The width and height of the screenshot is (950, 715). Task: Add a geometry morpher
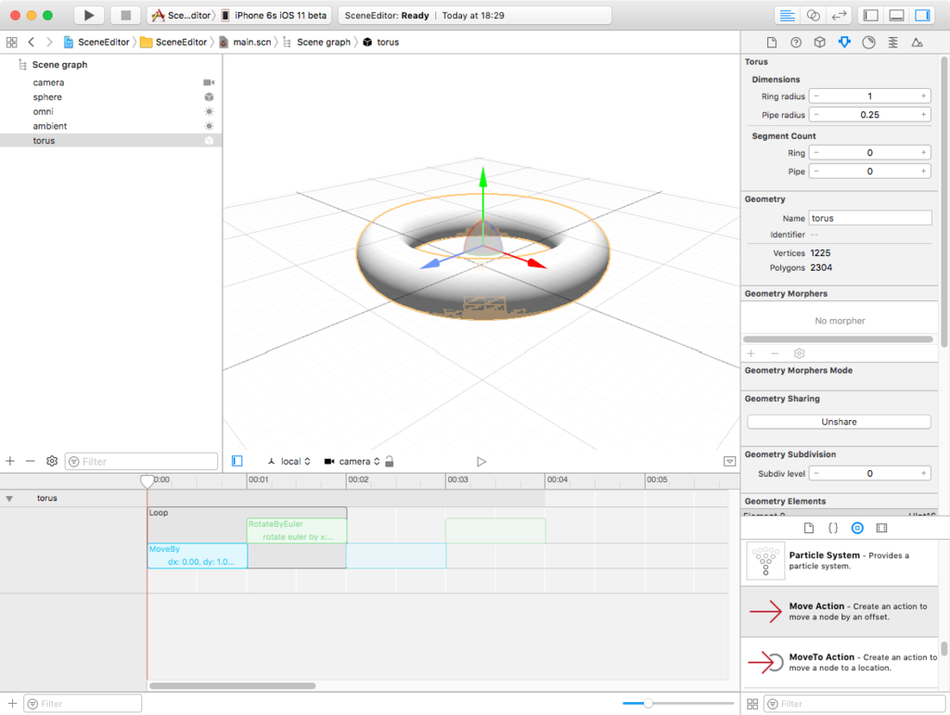coord(751,353)
